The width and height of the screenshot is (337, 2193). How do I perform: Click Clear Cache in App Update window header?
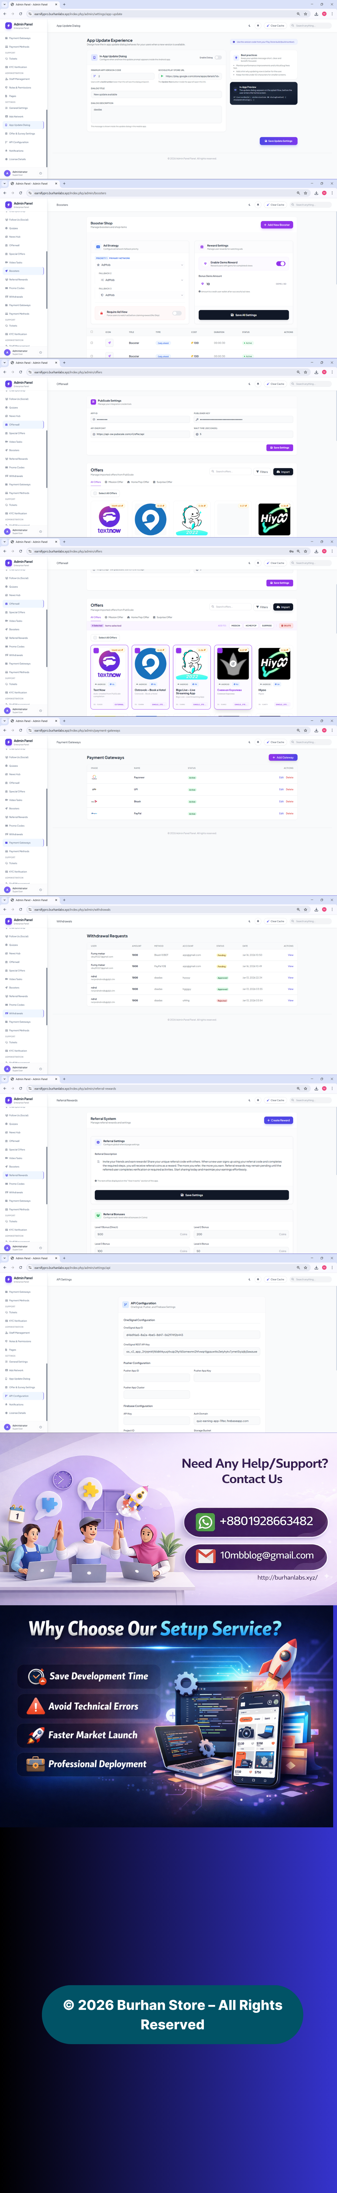276,25
